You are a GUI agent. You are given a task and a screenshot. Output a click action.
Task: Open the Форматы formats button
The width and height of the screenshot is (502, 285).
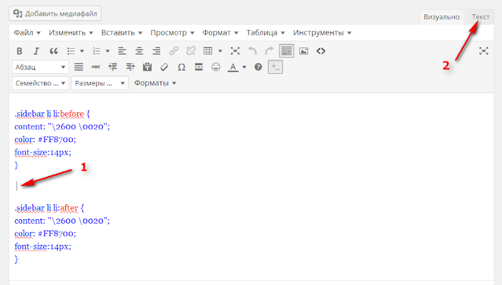(x=155, y=83)
